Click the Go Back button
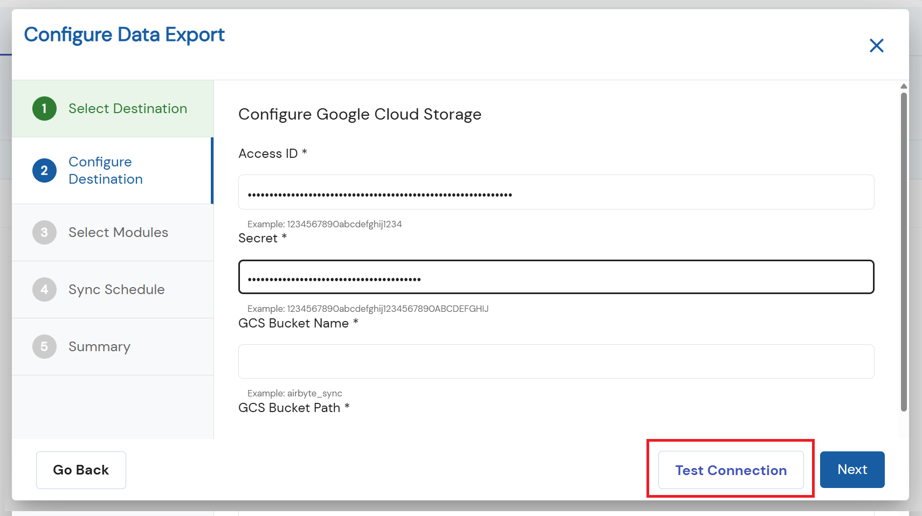 click(81, 470)
